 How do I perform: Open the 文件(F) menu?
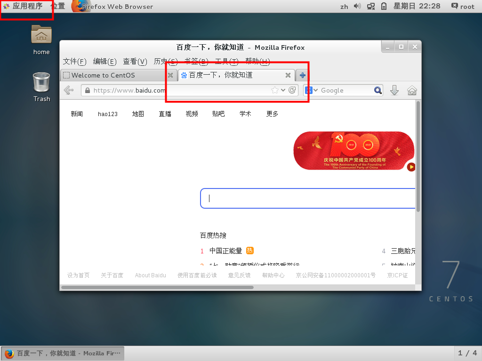point(75,62)
